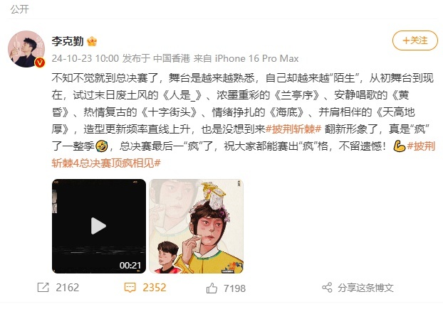Open the #披荆斩棘4总决赛顶疯相见# hashtag
Screen dimensions: 443x309
[x=244, y=154]
